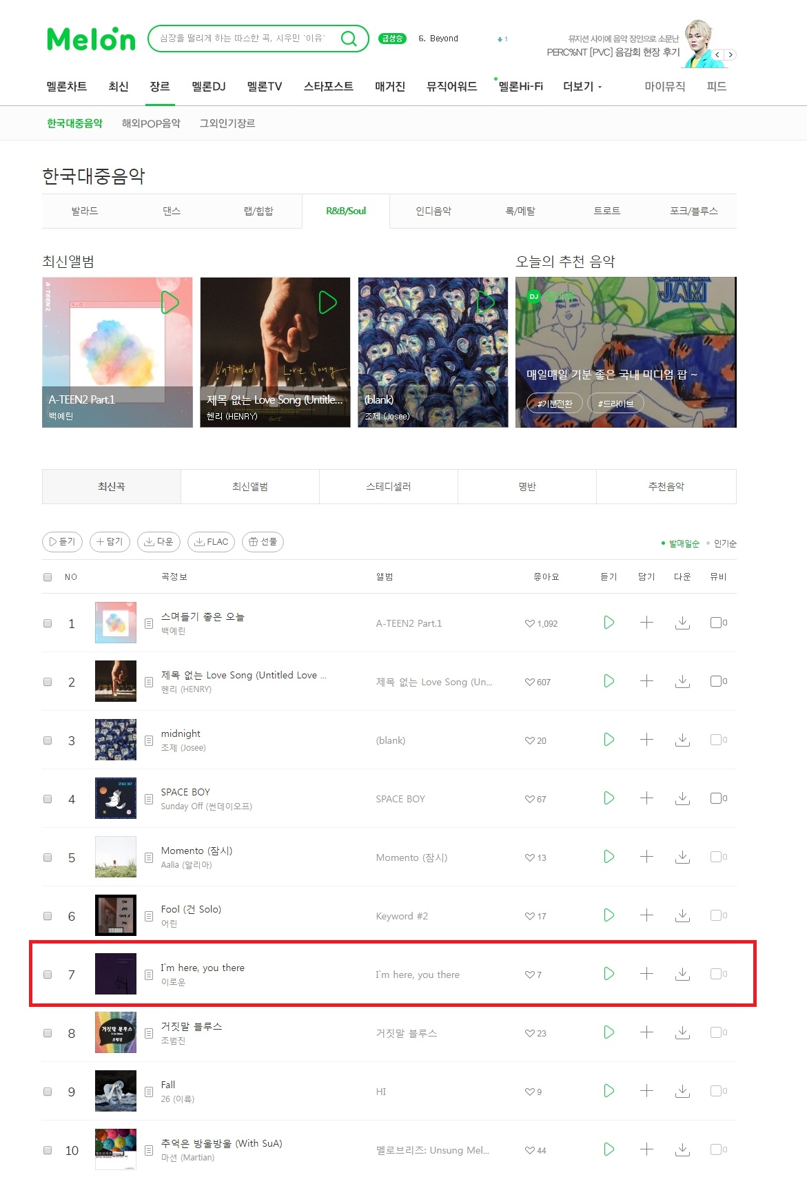Click the search magnifier icon

[x=349, y=39]
